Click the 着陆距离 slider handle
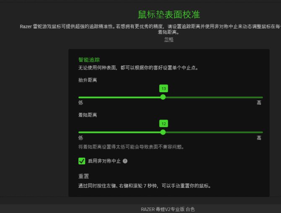281x213 pixels. 163,132
